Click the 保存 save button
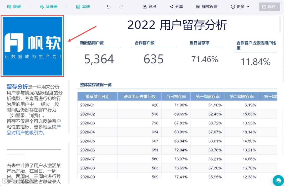This screenshot has width=284, height=186. tap(269, 7)
